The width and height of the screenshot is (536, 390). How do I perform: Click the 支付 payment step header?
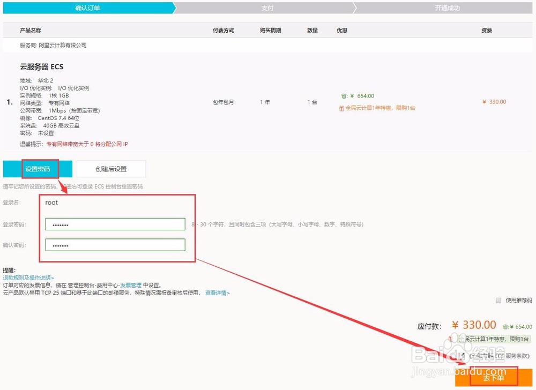point(267,8)
